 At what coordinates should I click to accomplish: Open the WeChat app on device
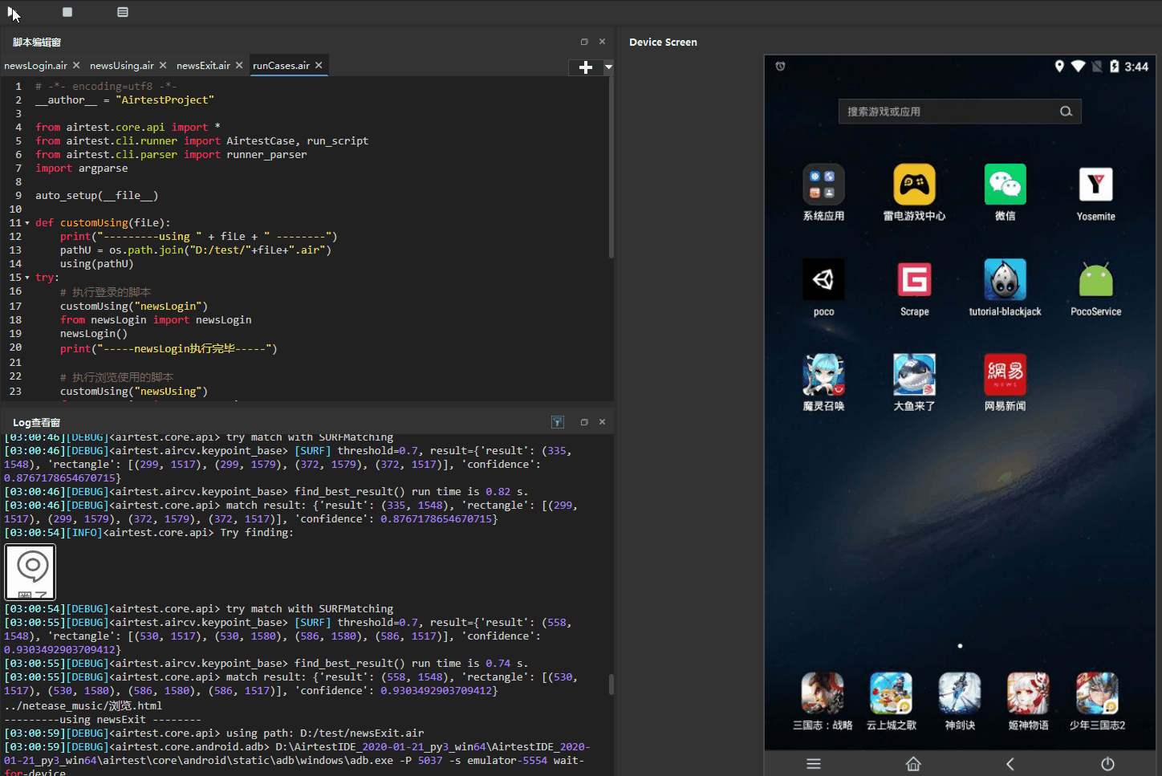click(1005, 185)
